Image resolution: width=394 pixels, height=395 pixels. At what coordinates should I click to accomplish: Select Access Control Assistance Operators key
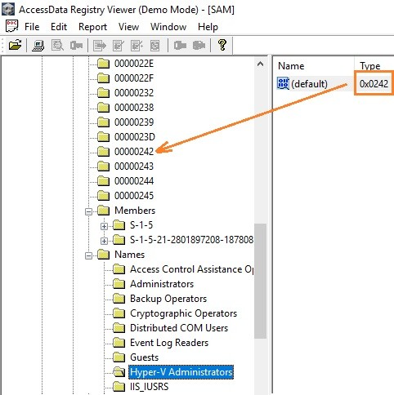[x=191, y=269]
